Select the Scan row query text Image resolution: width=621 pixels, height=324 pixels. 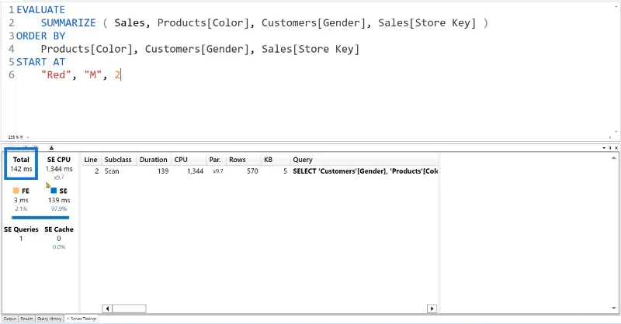pos(365,171)
